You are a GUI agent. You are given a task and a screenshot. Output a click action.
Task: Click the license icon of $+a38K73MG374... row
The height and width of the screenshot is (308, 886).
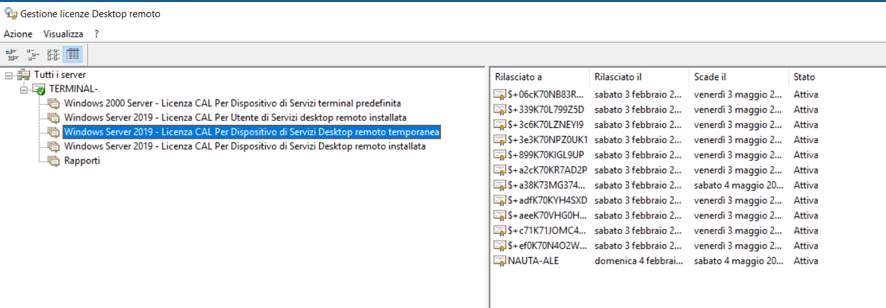(x=500, y=186)
